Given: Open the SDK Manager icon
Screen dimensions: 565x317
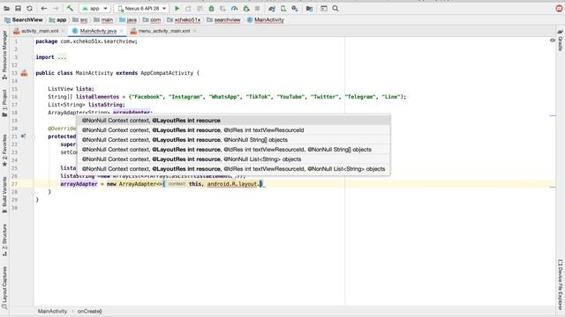Looking at the screenshot, I should [x=295, y=8].
